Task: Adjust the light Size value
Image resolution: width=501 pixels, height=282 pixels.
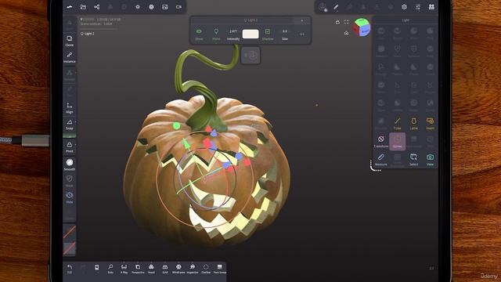Action: (x=285, y=34)
